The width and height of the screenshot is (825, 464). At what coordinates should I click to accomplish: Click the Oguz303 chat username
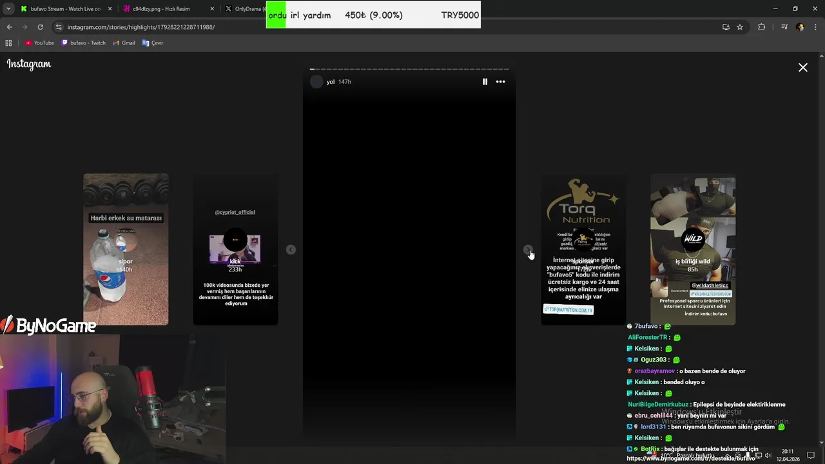(x=653, y=360)
